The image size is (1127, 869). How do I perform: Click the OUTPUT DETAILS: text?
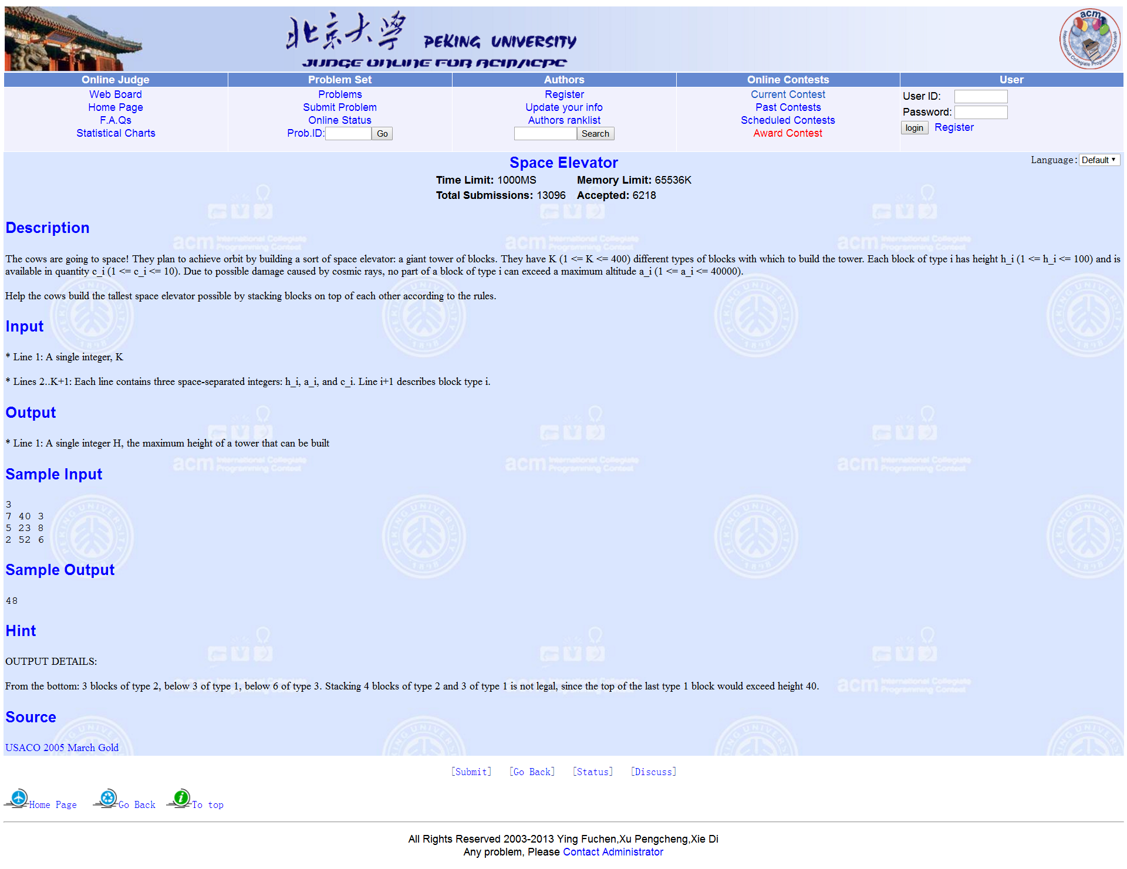click(51, 661)
